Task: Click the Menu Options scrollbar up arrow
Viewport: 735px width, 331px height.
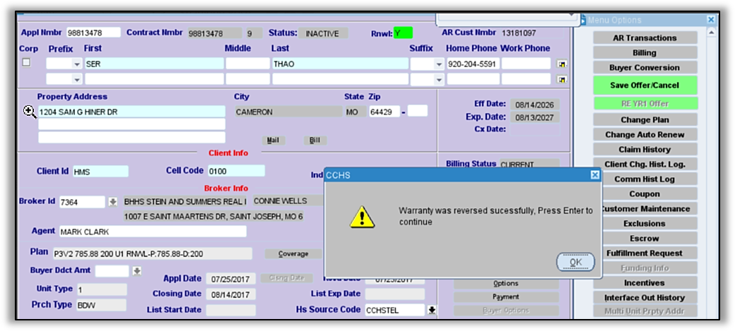Action: tap(711, 32)
